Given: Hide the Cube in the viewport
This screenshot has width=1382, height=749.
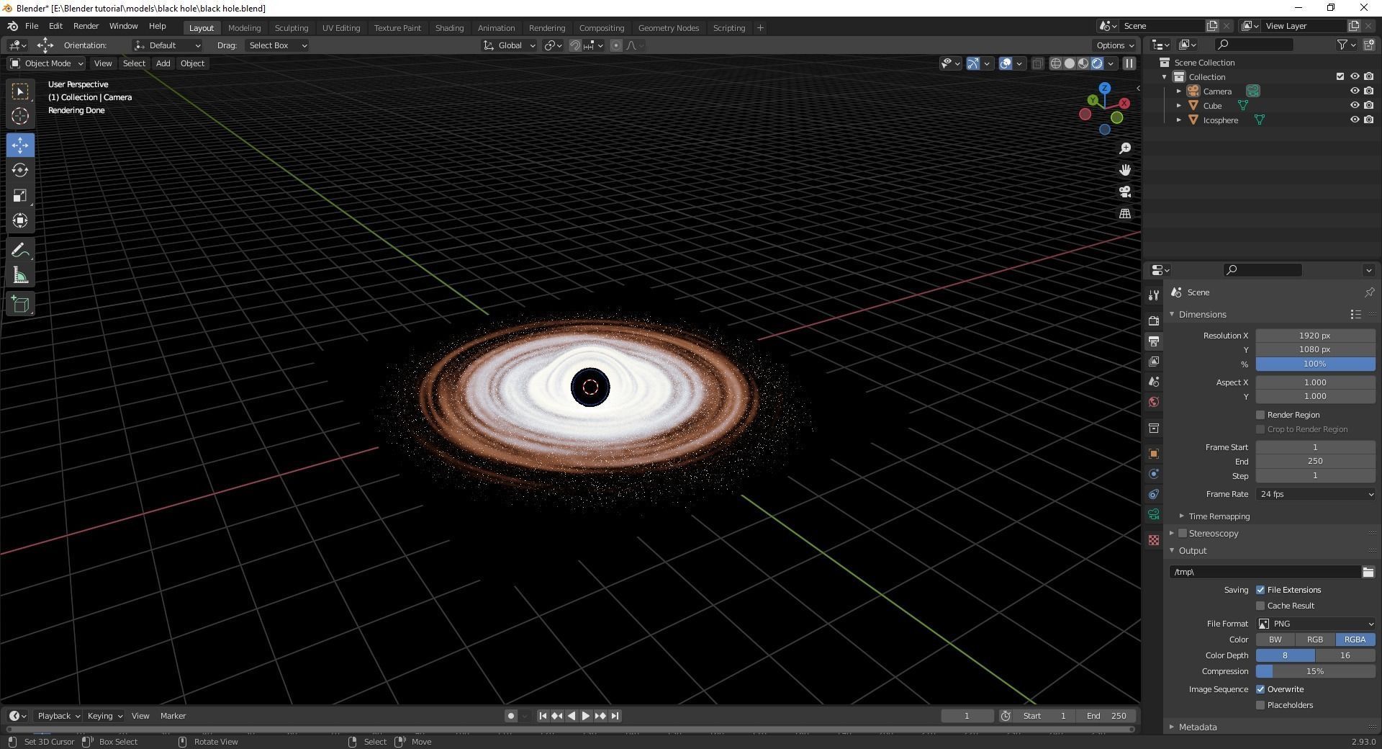Looking at the screenshot, I should tap(1355, 105).
